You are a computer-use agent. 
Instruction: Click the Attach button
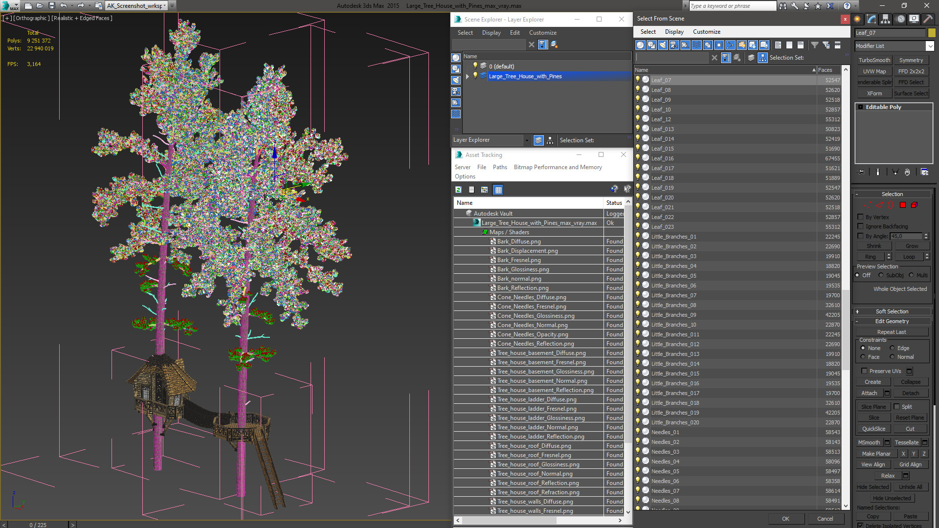point(869,393)
